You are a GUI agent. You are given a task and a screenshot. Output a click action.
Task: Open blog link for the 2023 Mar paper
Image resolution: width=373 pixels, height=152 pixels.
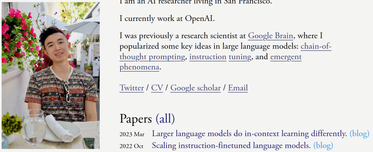[x=359, y=133]
